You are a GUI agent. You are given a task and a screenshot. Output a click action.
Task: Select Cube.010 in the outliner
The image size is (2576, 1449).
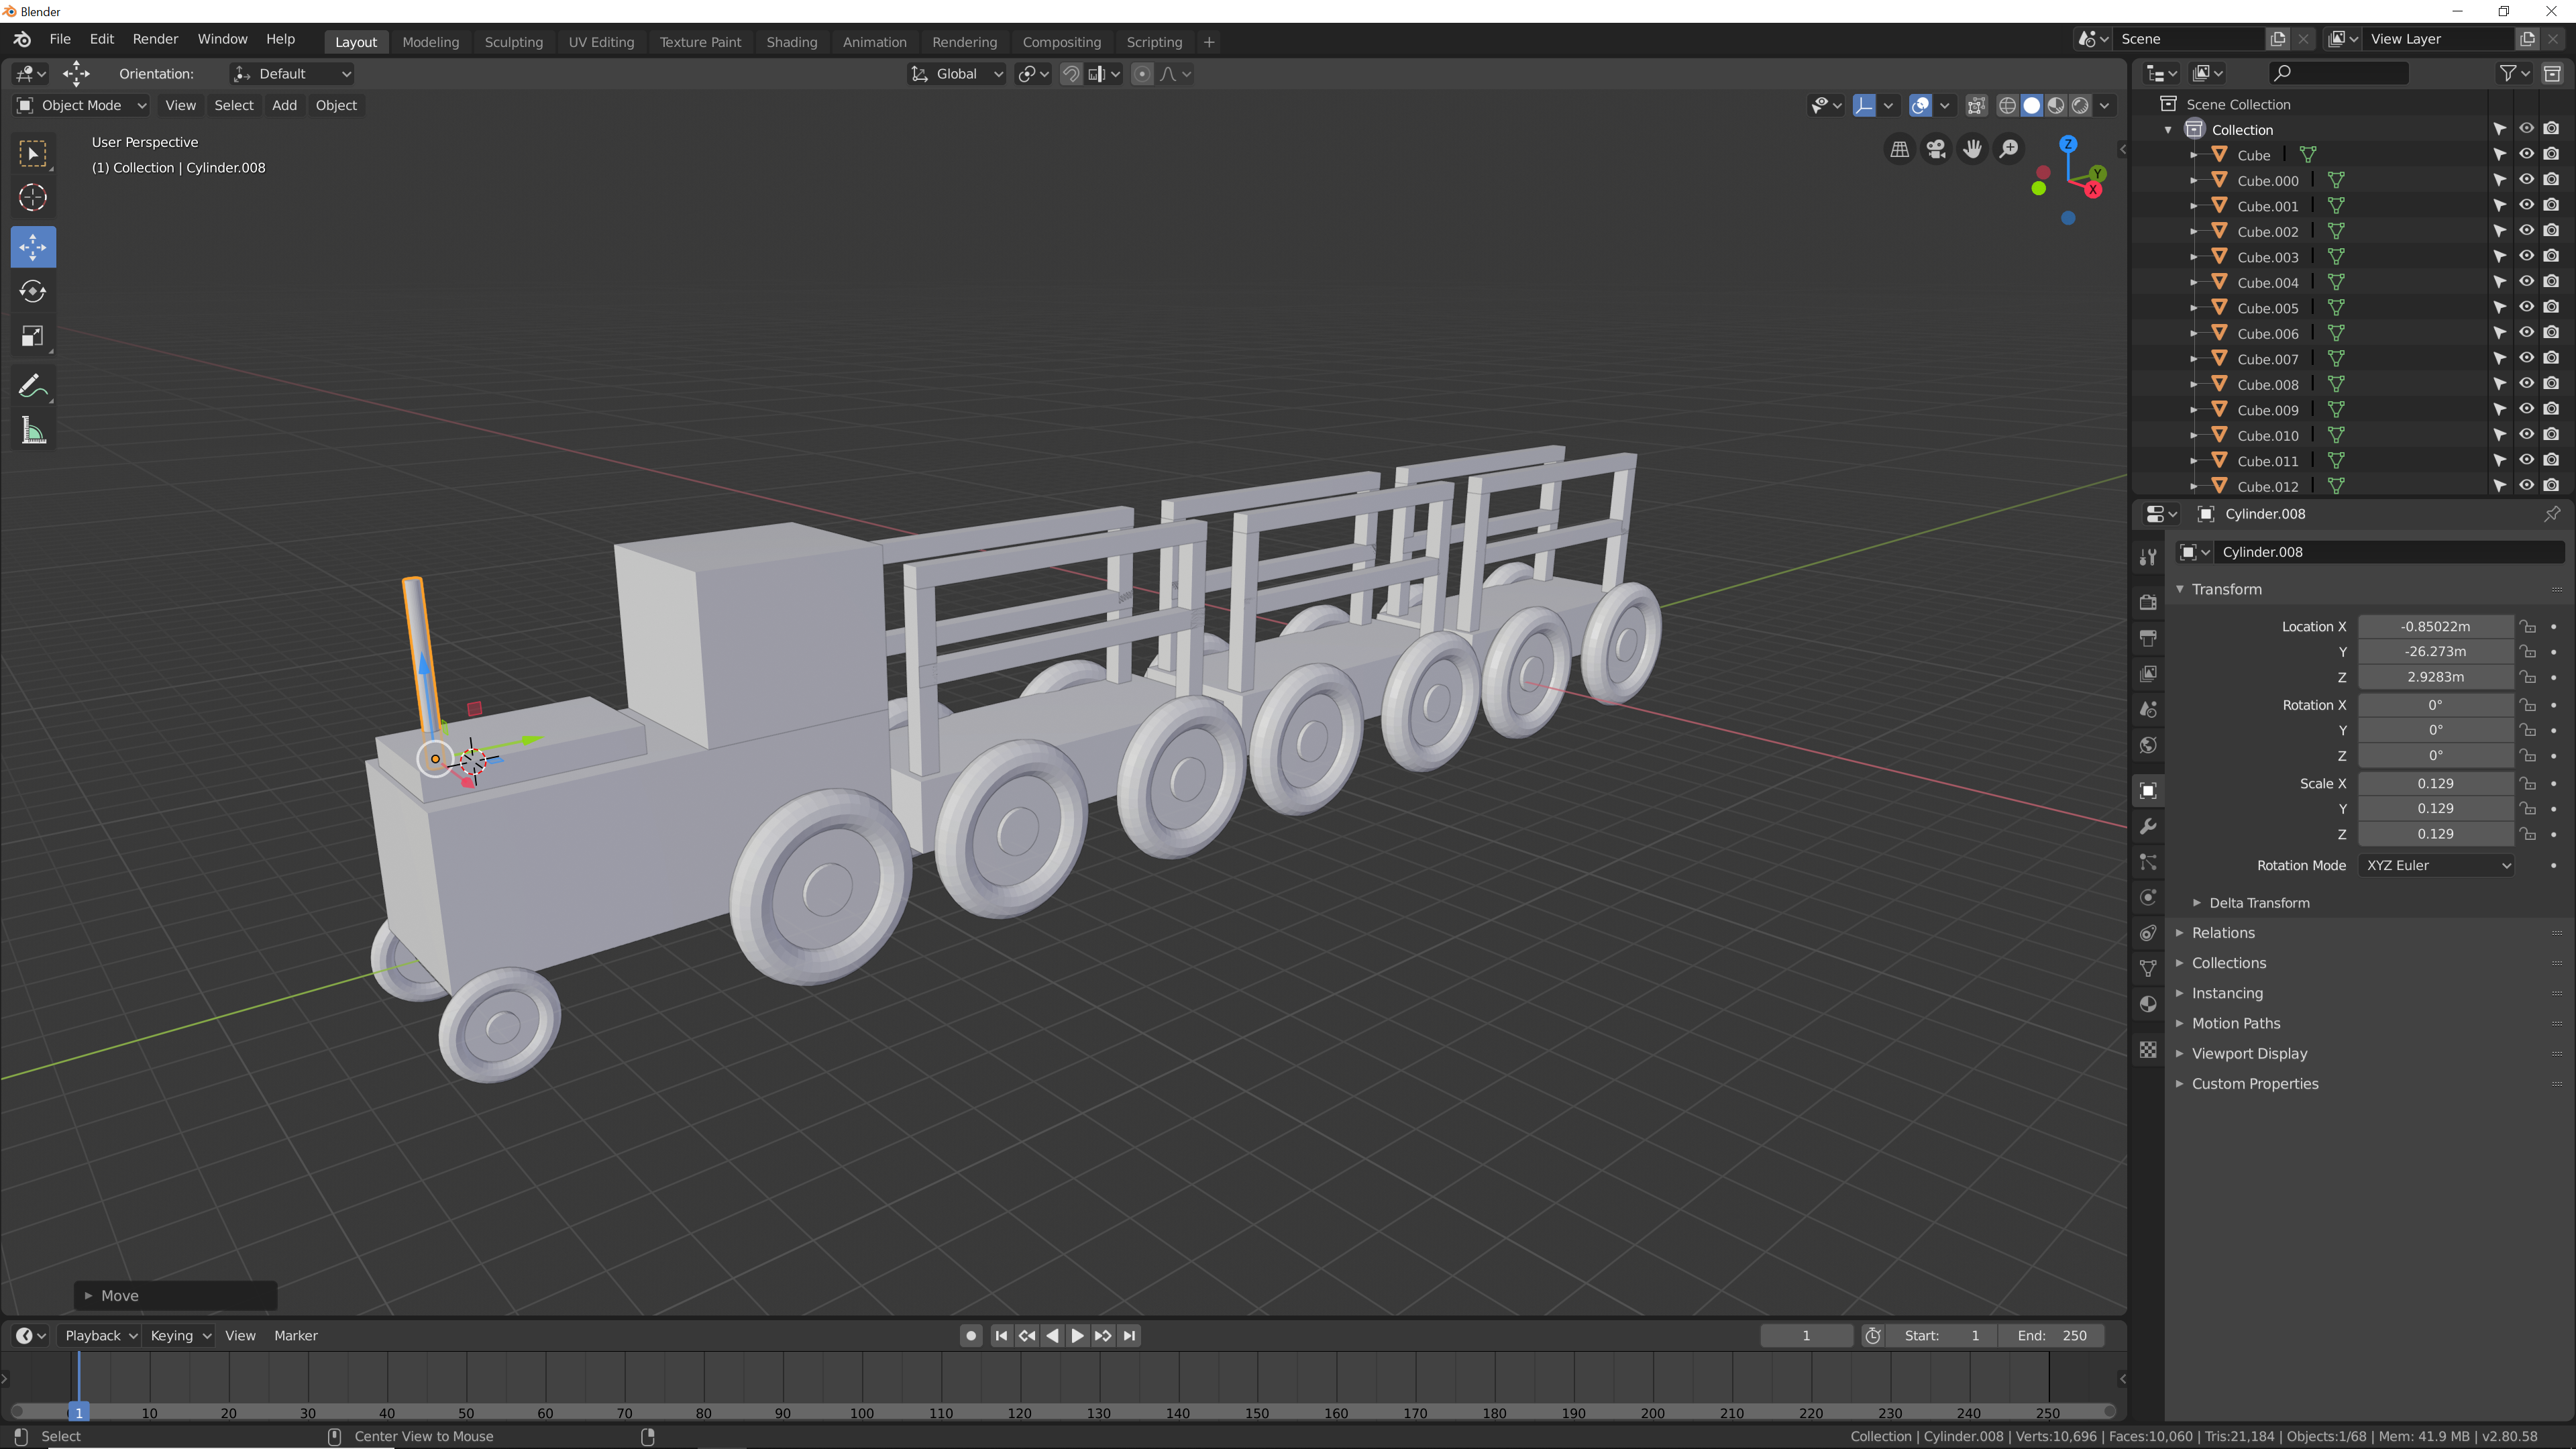[x=2267, y=435]
